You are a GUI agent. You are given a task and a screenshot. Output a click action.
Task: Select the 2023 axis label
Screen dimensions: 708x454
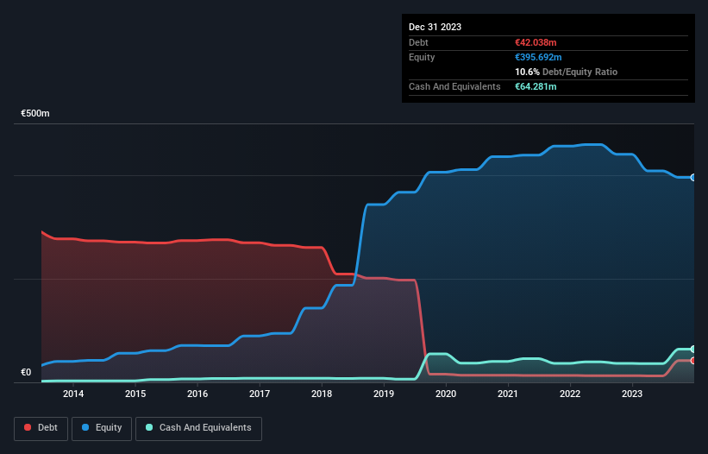632,394
